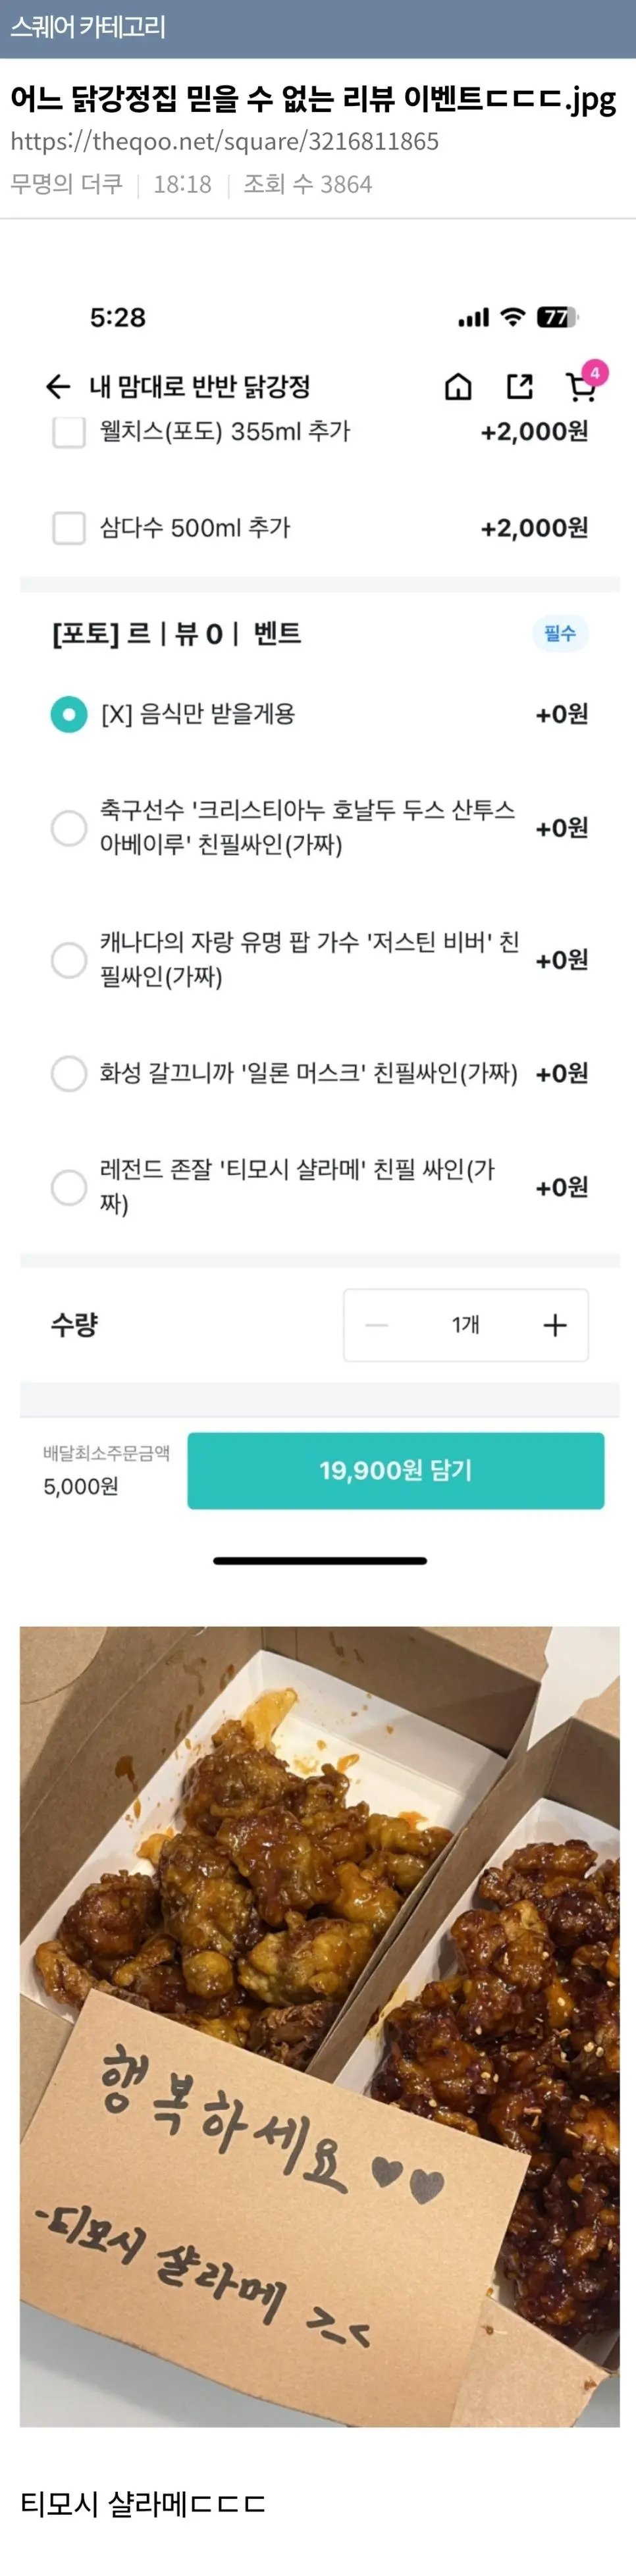Screen dimensions: 636x2576
Task: Tap the back arrow icon
Action: point(58,387)
